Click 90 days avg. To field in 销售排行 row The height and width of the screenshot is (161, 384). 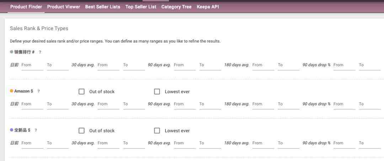tap(210, 65)
